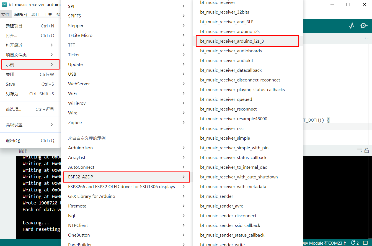Open example bt_music_receiver_simple_with_pin
The image size is (372, 246).
[x=248, y=148]
